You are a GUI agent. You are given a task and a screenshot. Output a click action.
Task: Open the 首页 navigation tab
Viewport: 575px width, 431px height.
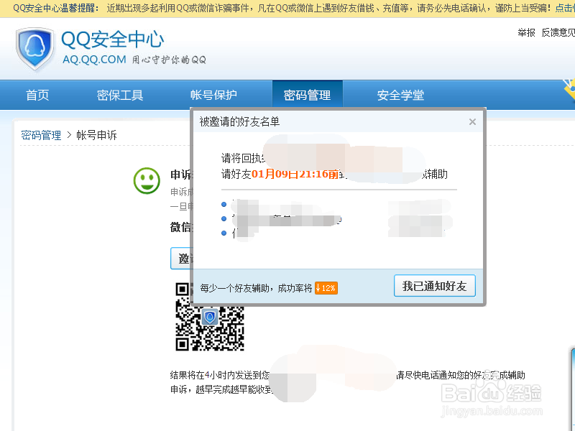37,95
